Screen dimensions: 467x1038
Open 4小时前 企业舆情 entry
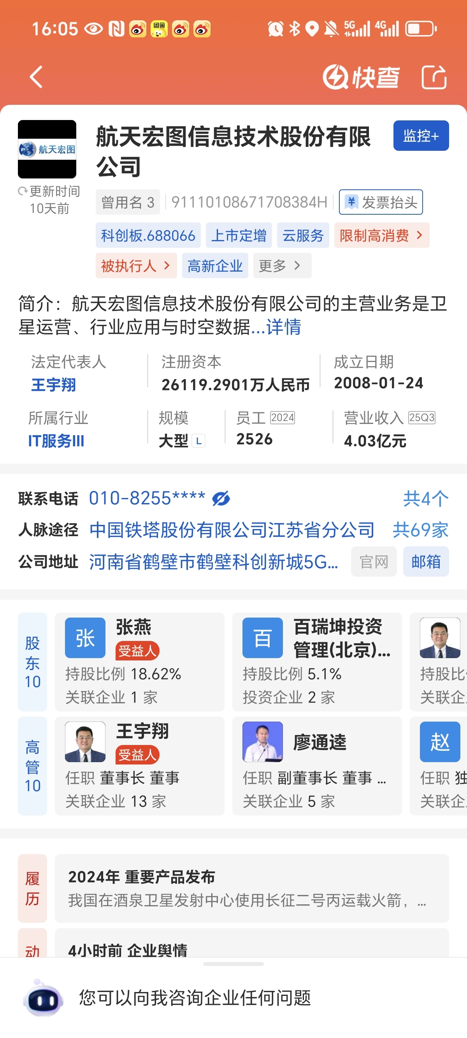(x=252, y=943)
